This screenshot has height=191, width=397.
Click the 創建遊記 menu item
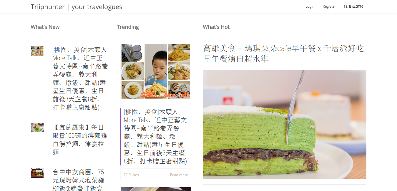tap(353, 6)
